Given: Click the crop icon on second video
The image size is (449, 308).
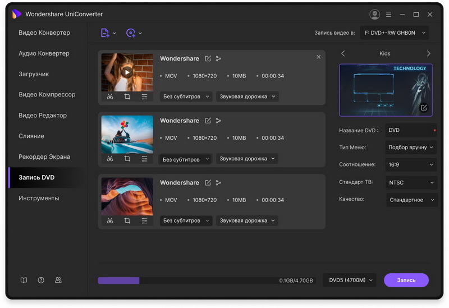Looking at the screenshot, I should tap(127, 159).
